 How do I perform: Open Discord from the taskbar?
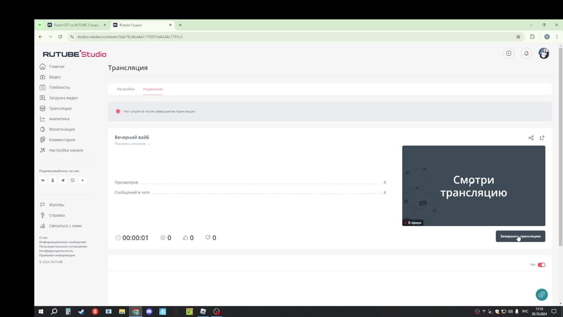149,311
